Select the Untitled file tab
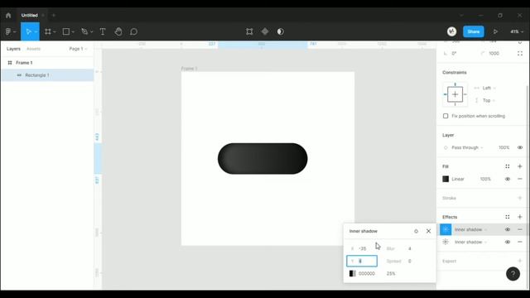The width and height of the screenshot is (530, 298). tap(30, 15)
